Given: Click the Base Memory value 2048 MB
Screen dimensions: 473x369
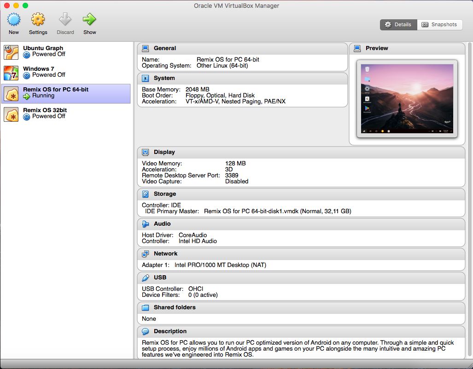Looking at the screenshot, I should (x=197, y=90).
